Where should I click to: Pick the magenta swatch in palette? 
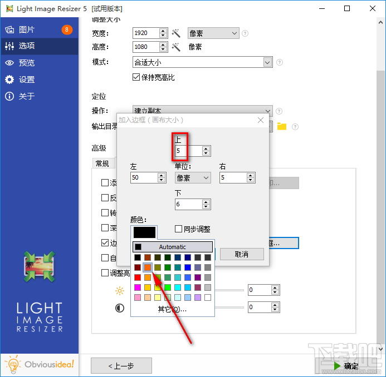click(x=138, y=287)
